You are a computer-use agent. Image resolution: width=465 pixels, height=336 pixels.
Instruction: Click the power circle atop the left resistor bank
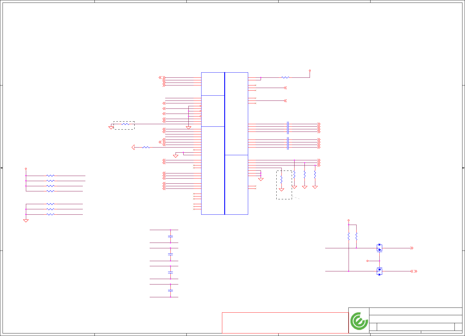point(26,169)
